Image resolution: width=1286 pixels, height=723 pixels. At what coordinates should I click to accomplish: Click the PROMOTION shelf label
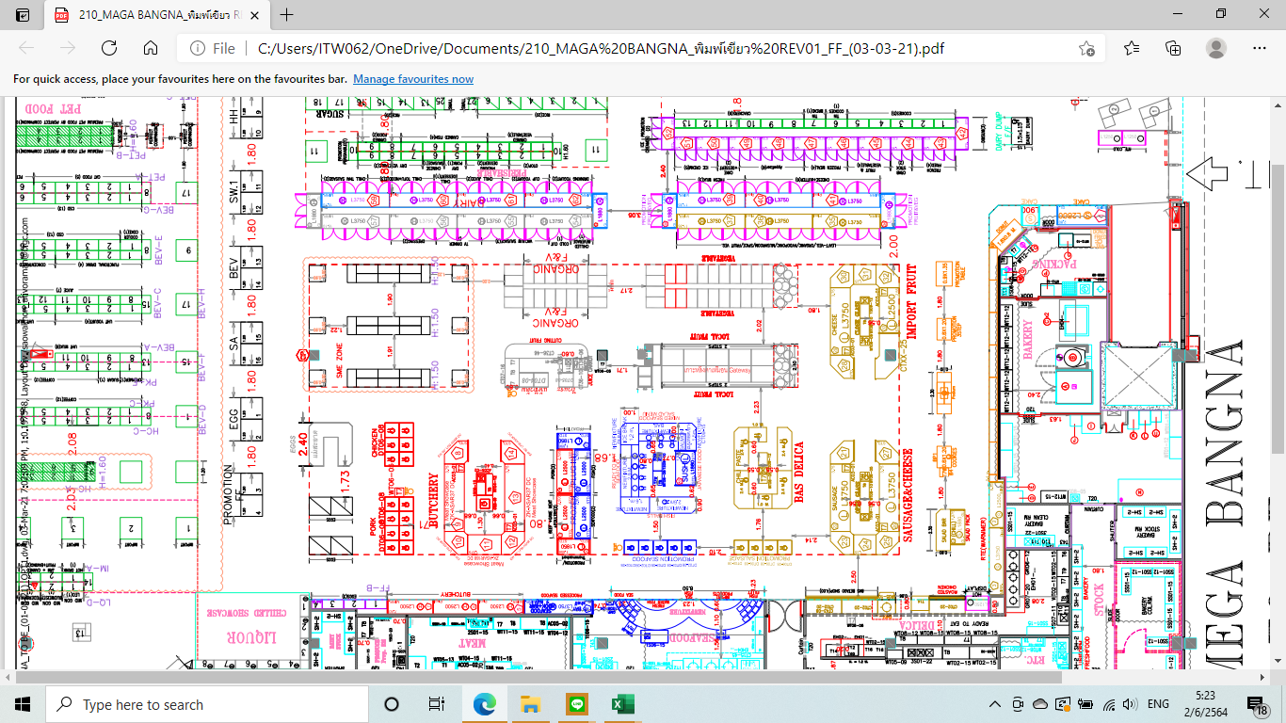(227, 496)
